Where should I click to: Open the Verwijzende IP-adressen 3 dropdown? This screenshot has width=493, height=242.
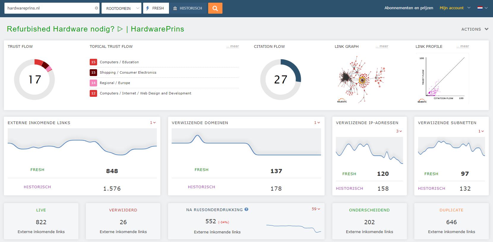point(399,131)
